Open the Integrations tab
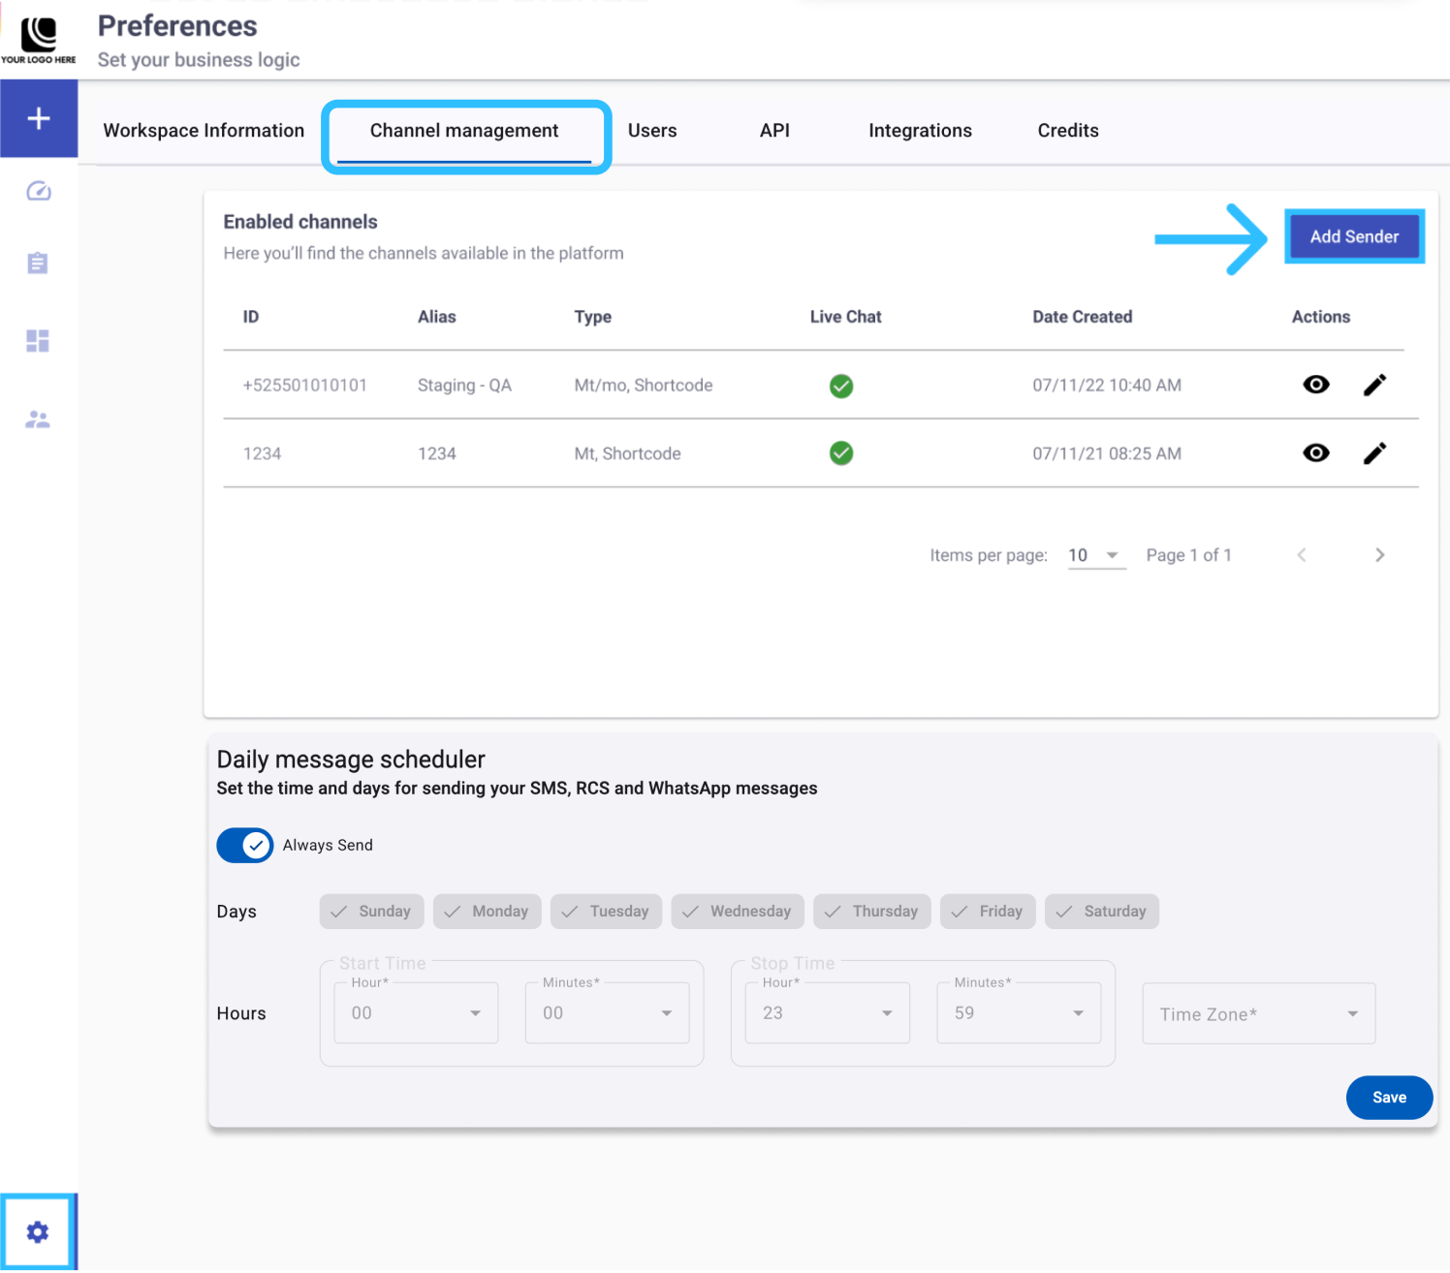The height and width of the screenshot is (1273, 1450). (920, 131)
